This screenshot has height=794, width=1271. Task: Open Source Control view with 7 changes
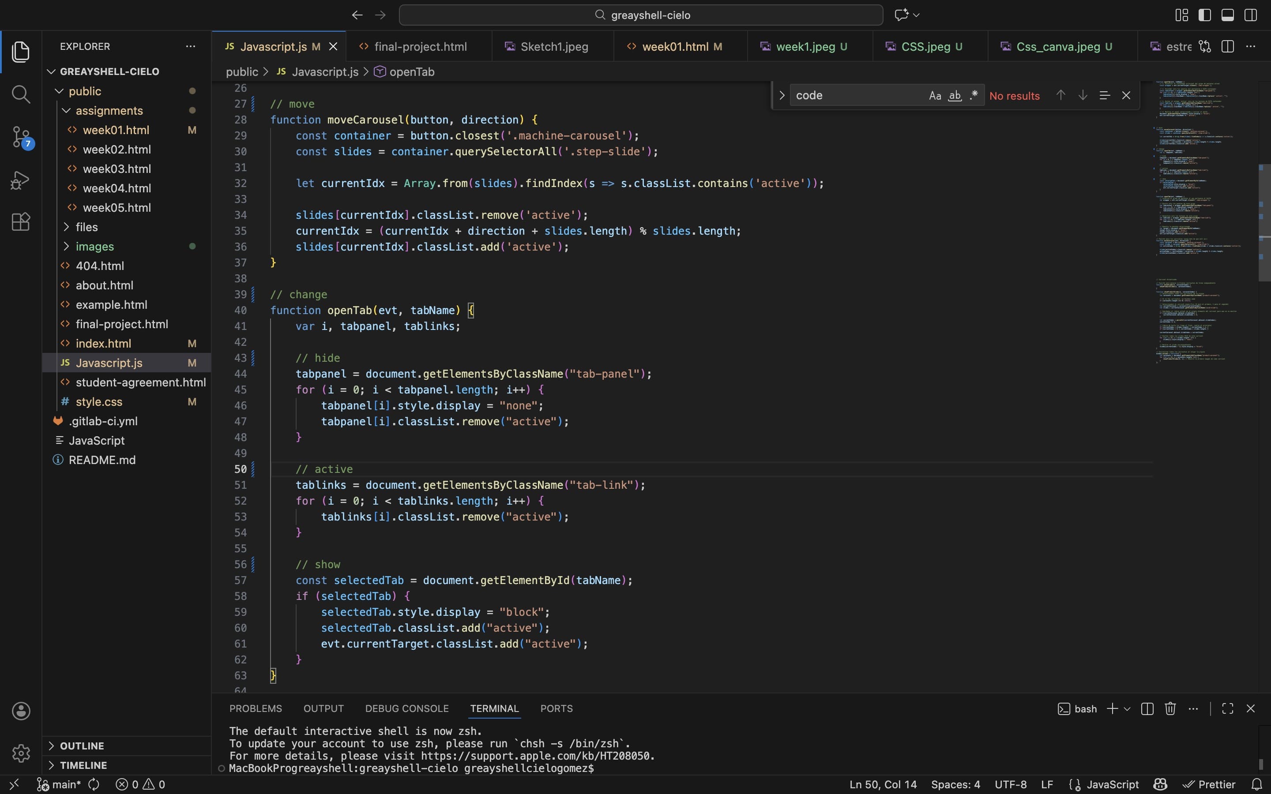[20, 137]
